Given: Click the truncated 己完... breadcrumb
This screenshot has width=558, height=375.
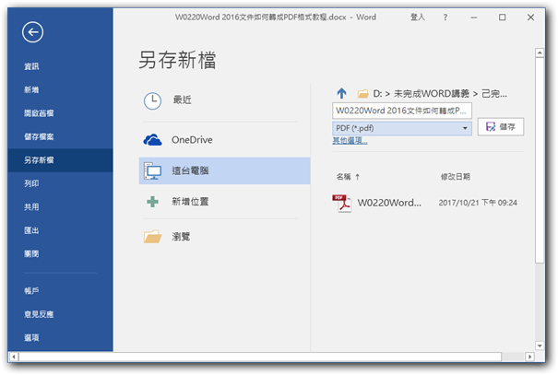Looking at the screenshot, I should pos(494,94).
